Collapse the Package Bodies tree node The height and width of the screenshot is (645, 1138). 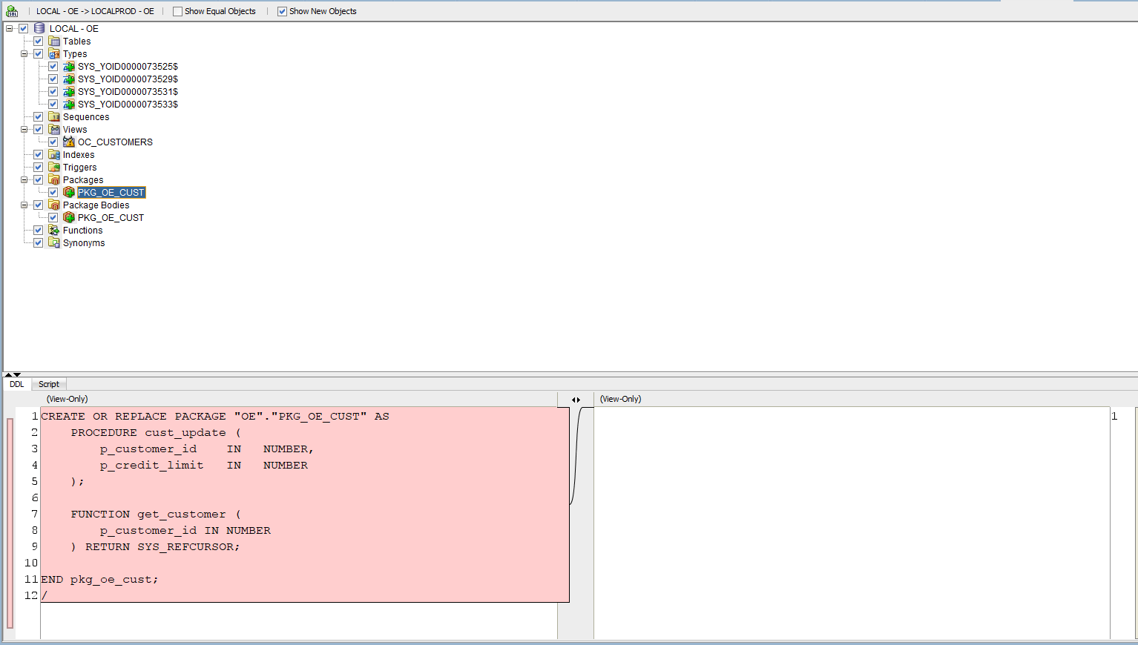pos(24,205)
